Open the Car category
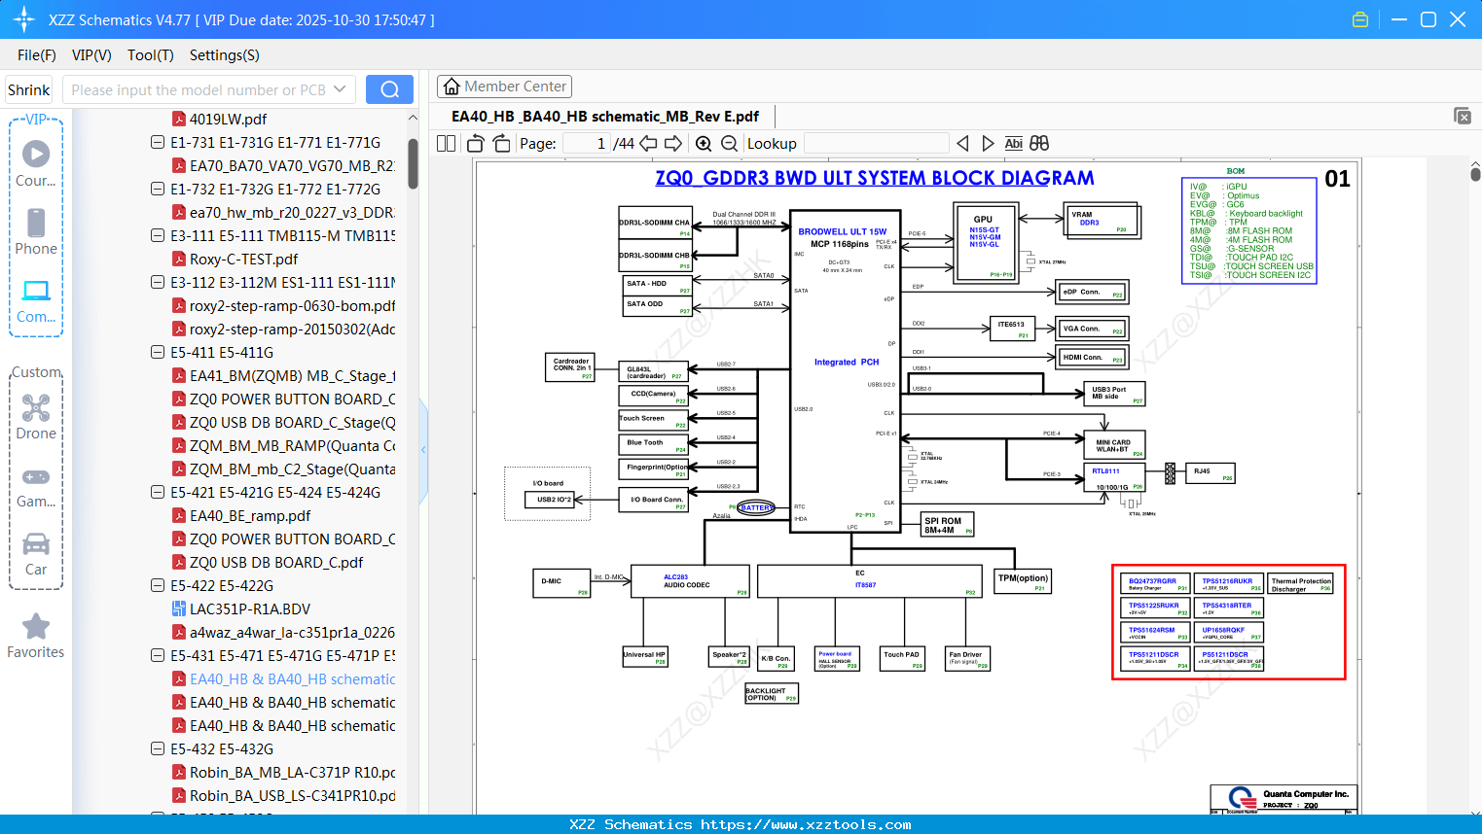This screenshot has width=1482, height=834. pos(36,552)
